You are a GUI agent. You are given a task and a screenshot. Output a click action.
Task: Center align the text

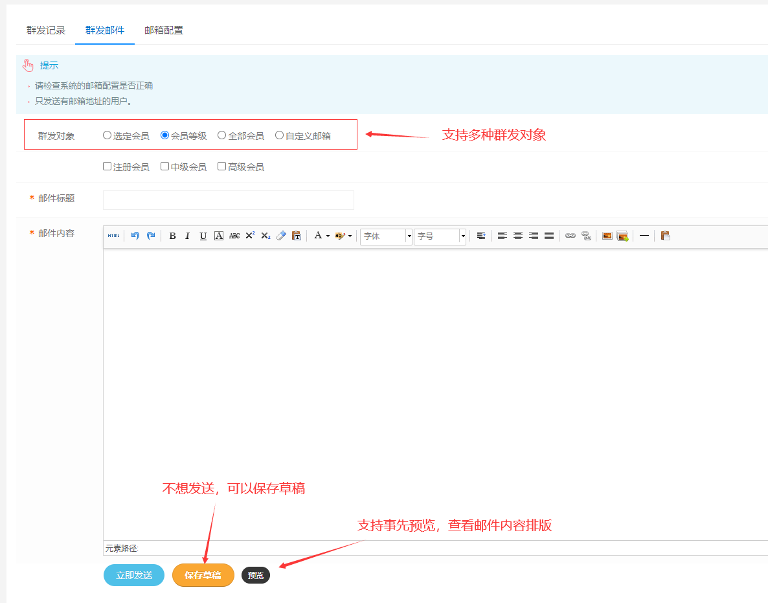[x=517, y=236]
